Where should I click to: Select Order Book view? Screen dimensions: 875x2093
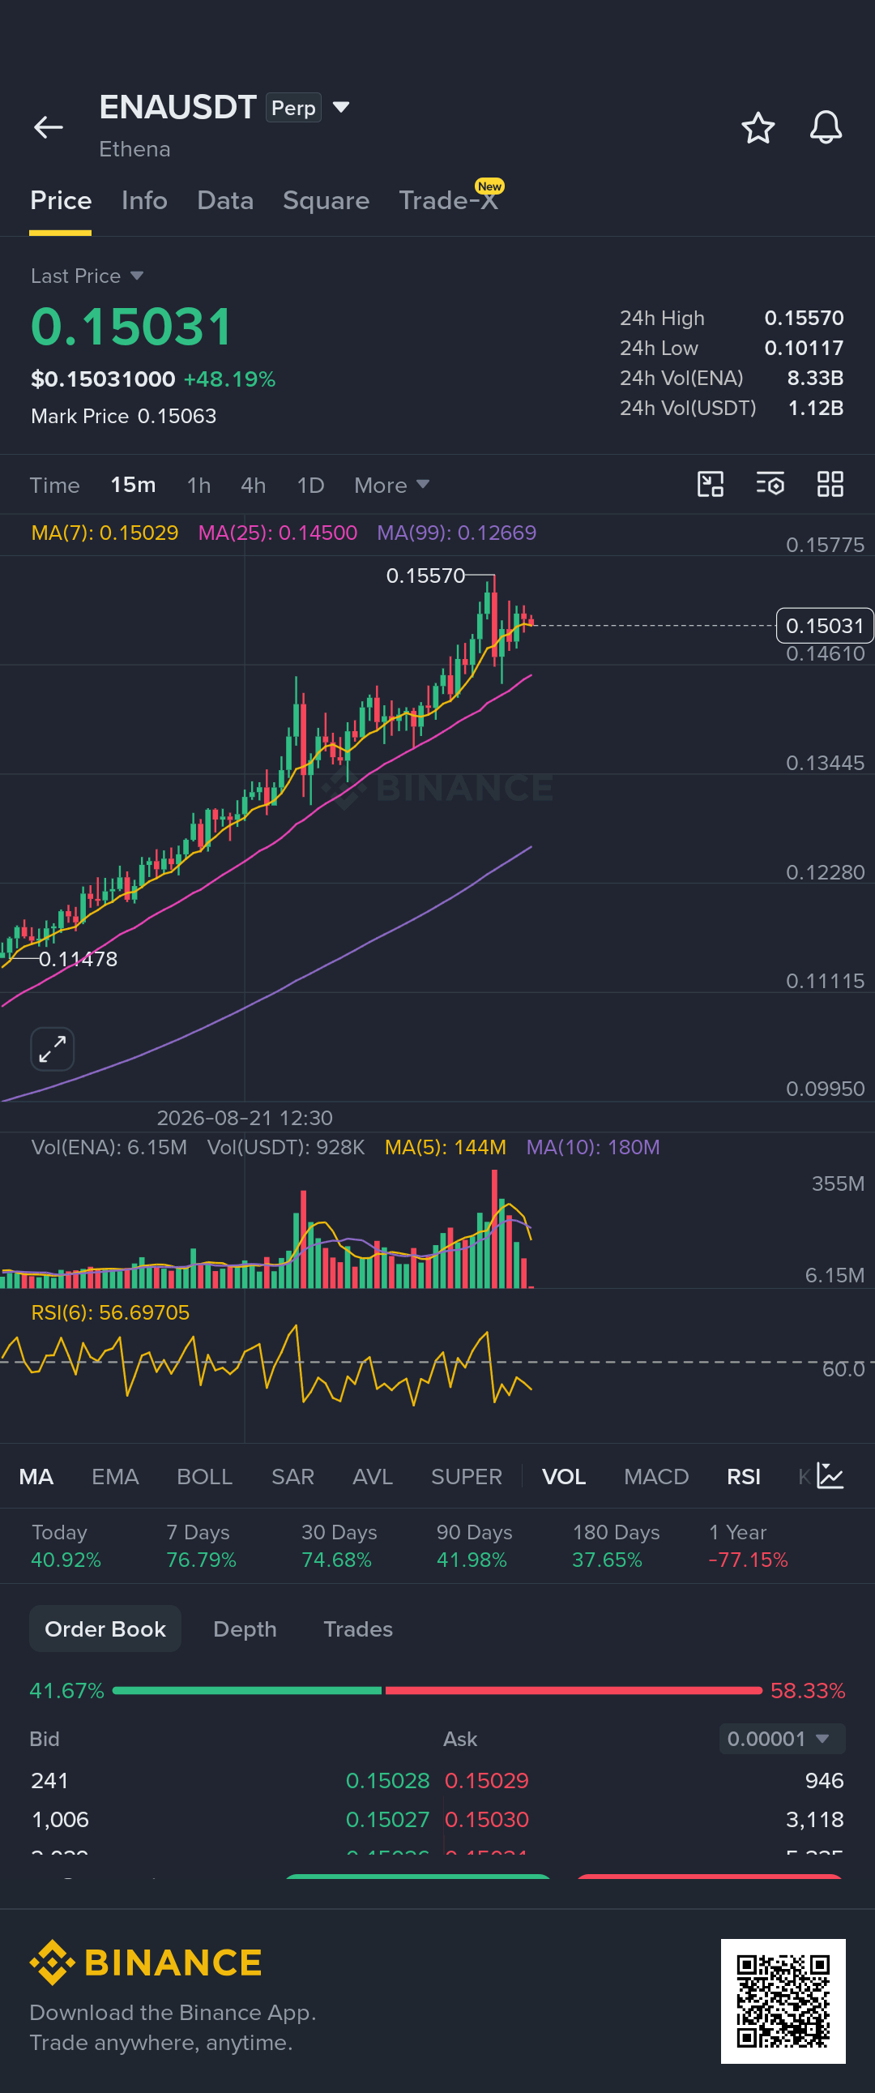click(105, 1629)
